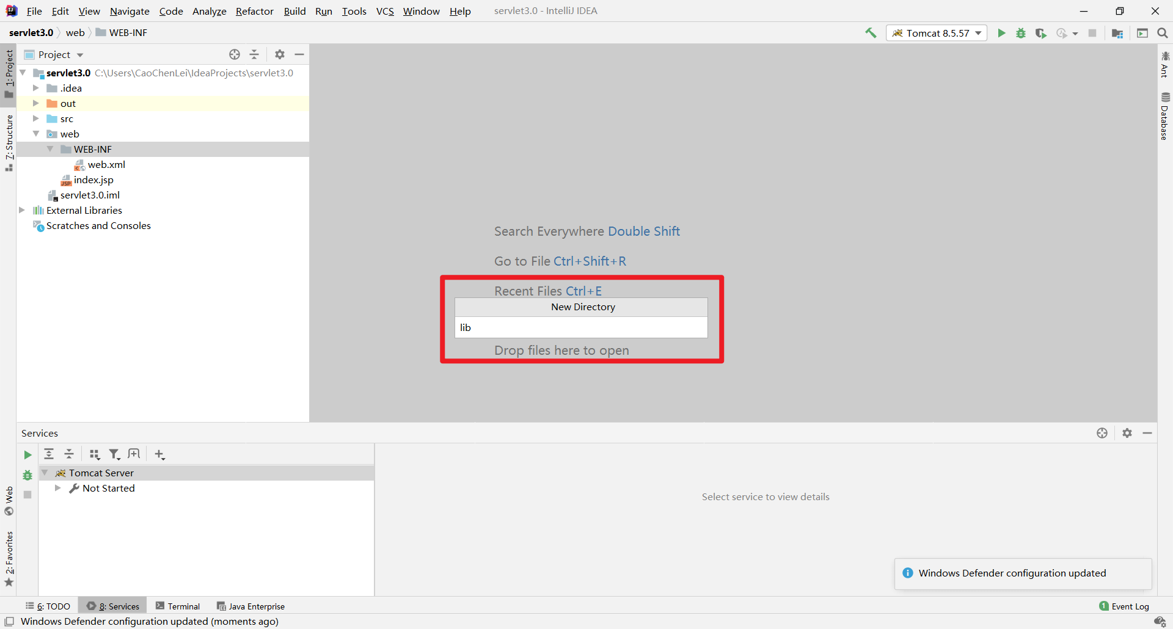Open Project panel gear settings
The height and width of the screenshot is (629, 1173).
click(280, 54)
